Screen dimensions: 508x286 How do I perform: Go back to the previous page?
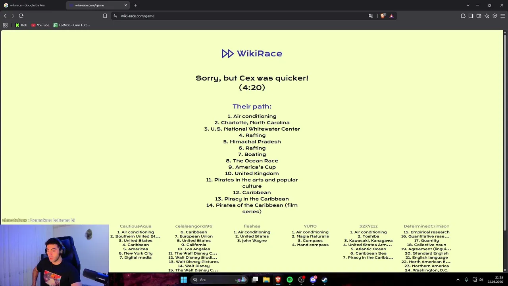[5, 16]
